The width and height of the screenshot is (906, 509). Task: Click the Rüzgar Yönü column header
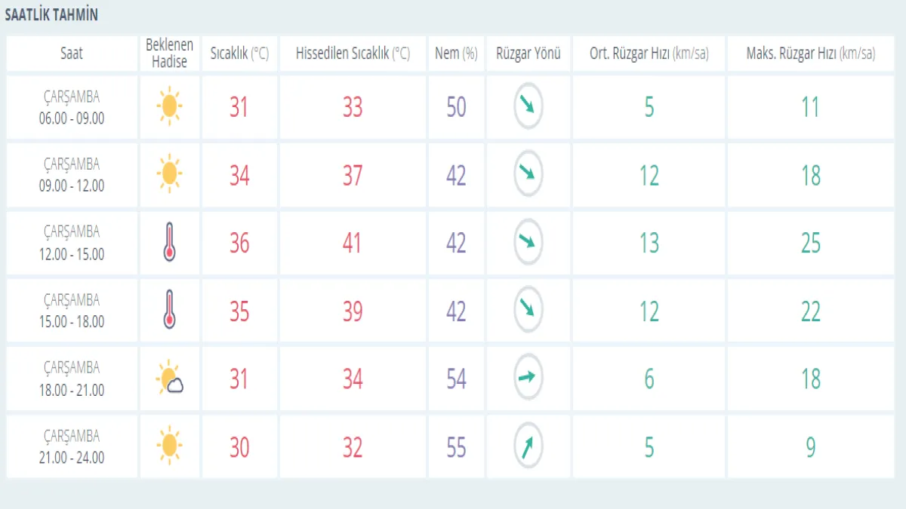(528, 54)
